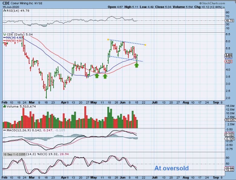The width and height of the screenshot is (236, 180).
Task: Click the 'Chg +0.12 (+2.44%)' value
Action: (x=208, y=7)
